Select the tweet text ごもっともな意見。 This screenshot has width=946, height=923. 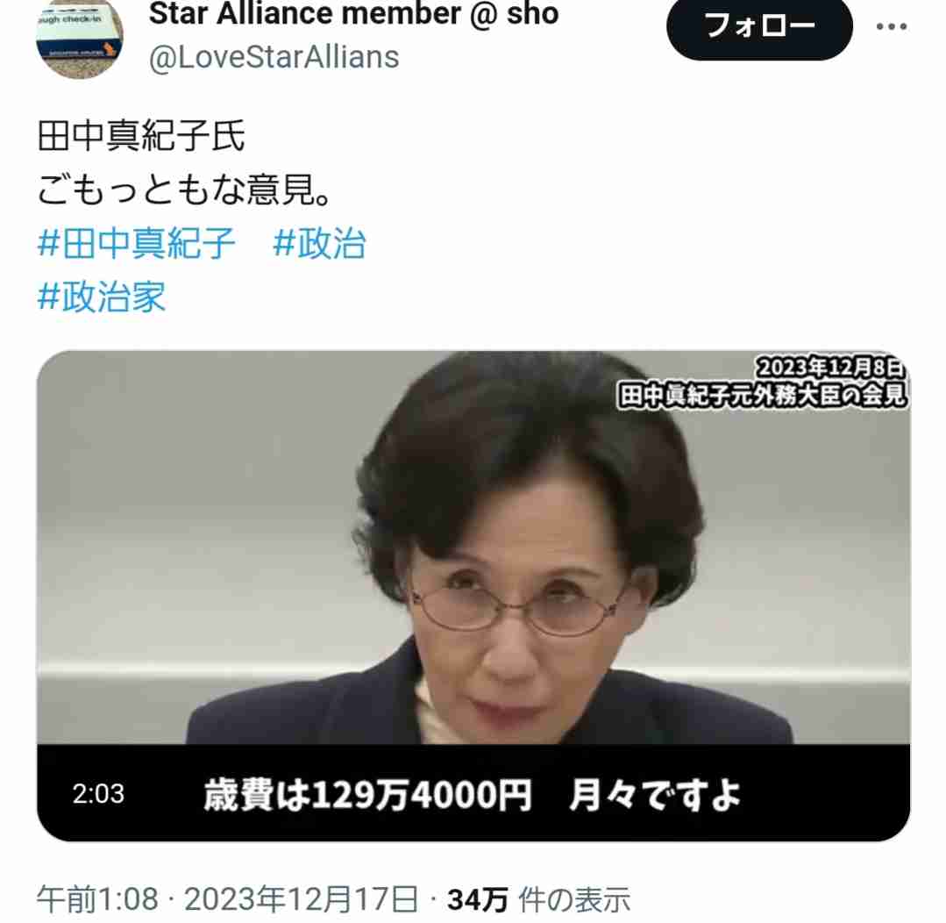184,190
